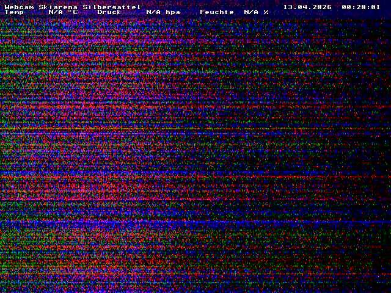Click the "Skiarena" text in the title
The image size is (391, 293).
coord(58,7)
